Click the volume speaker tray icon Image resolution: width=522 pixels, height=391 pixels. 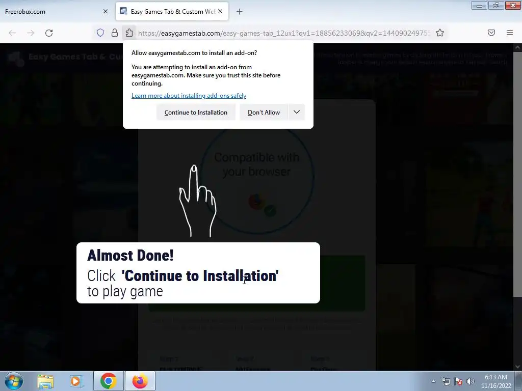pos(471,381)
